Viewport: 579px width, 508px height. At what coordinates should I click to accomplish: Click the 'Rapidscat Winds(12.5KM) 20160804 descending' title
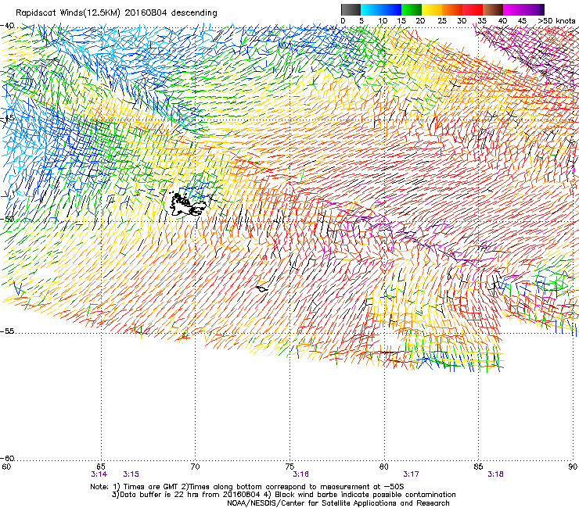[117, 13]
